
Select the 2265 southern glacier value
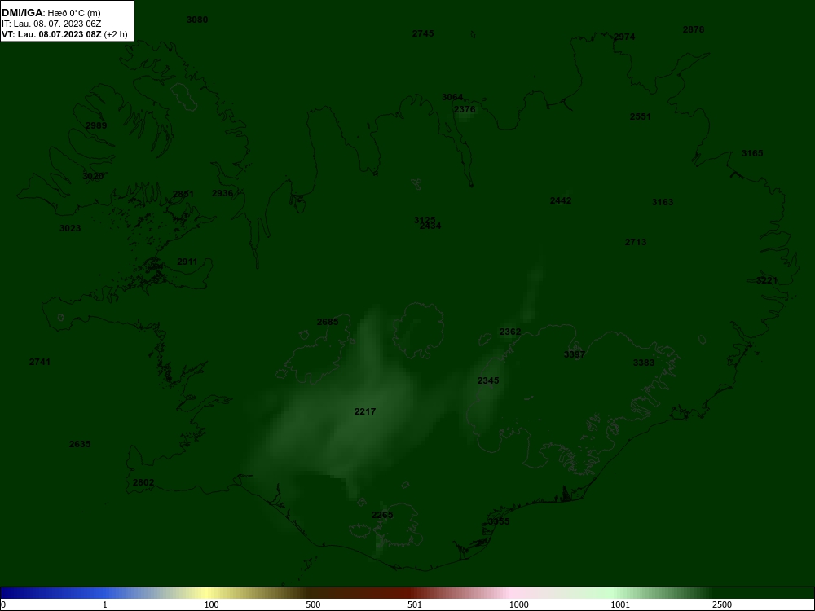[382, 514]
